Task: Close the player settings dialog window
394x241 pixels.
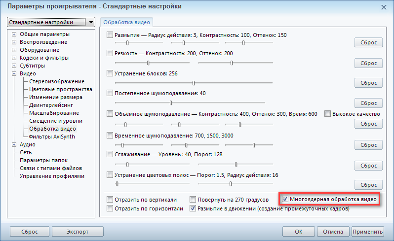Action: coord(384,7)
